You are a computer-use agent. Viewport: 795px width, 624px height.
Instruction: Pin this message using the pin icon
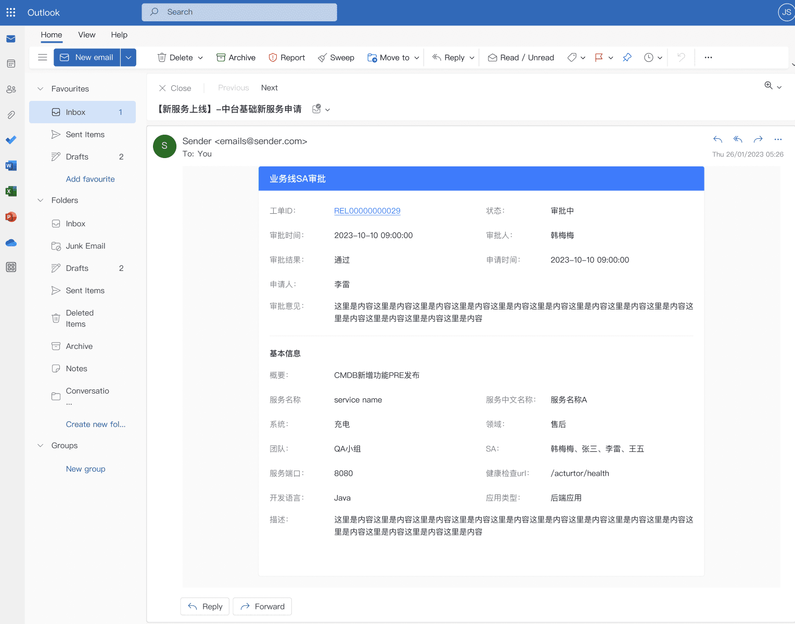point(627,58)
